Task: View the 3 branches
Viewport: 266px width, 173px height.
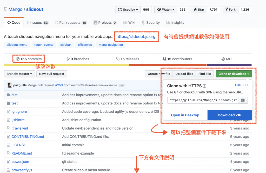Action: coord(78,59)
